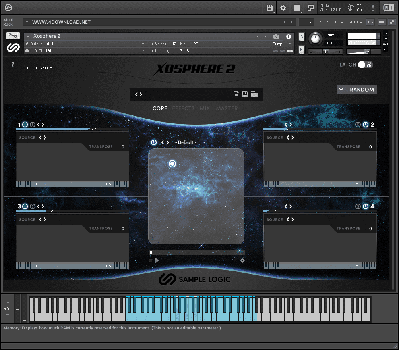This screenshot has width=399, height=350.
Task: Browse core 3 SOURCE with arrows
Action: point(43,219)
